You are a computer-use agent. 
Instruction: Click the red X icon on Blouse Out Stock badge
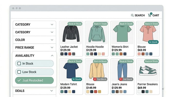tap(95, 79)
